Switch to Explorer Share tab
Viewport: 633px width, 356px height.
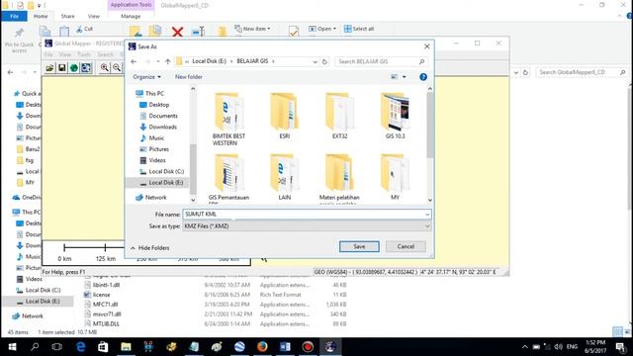tap(67, 16)
